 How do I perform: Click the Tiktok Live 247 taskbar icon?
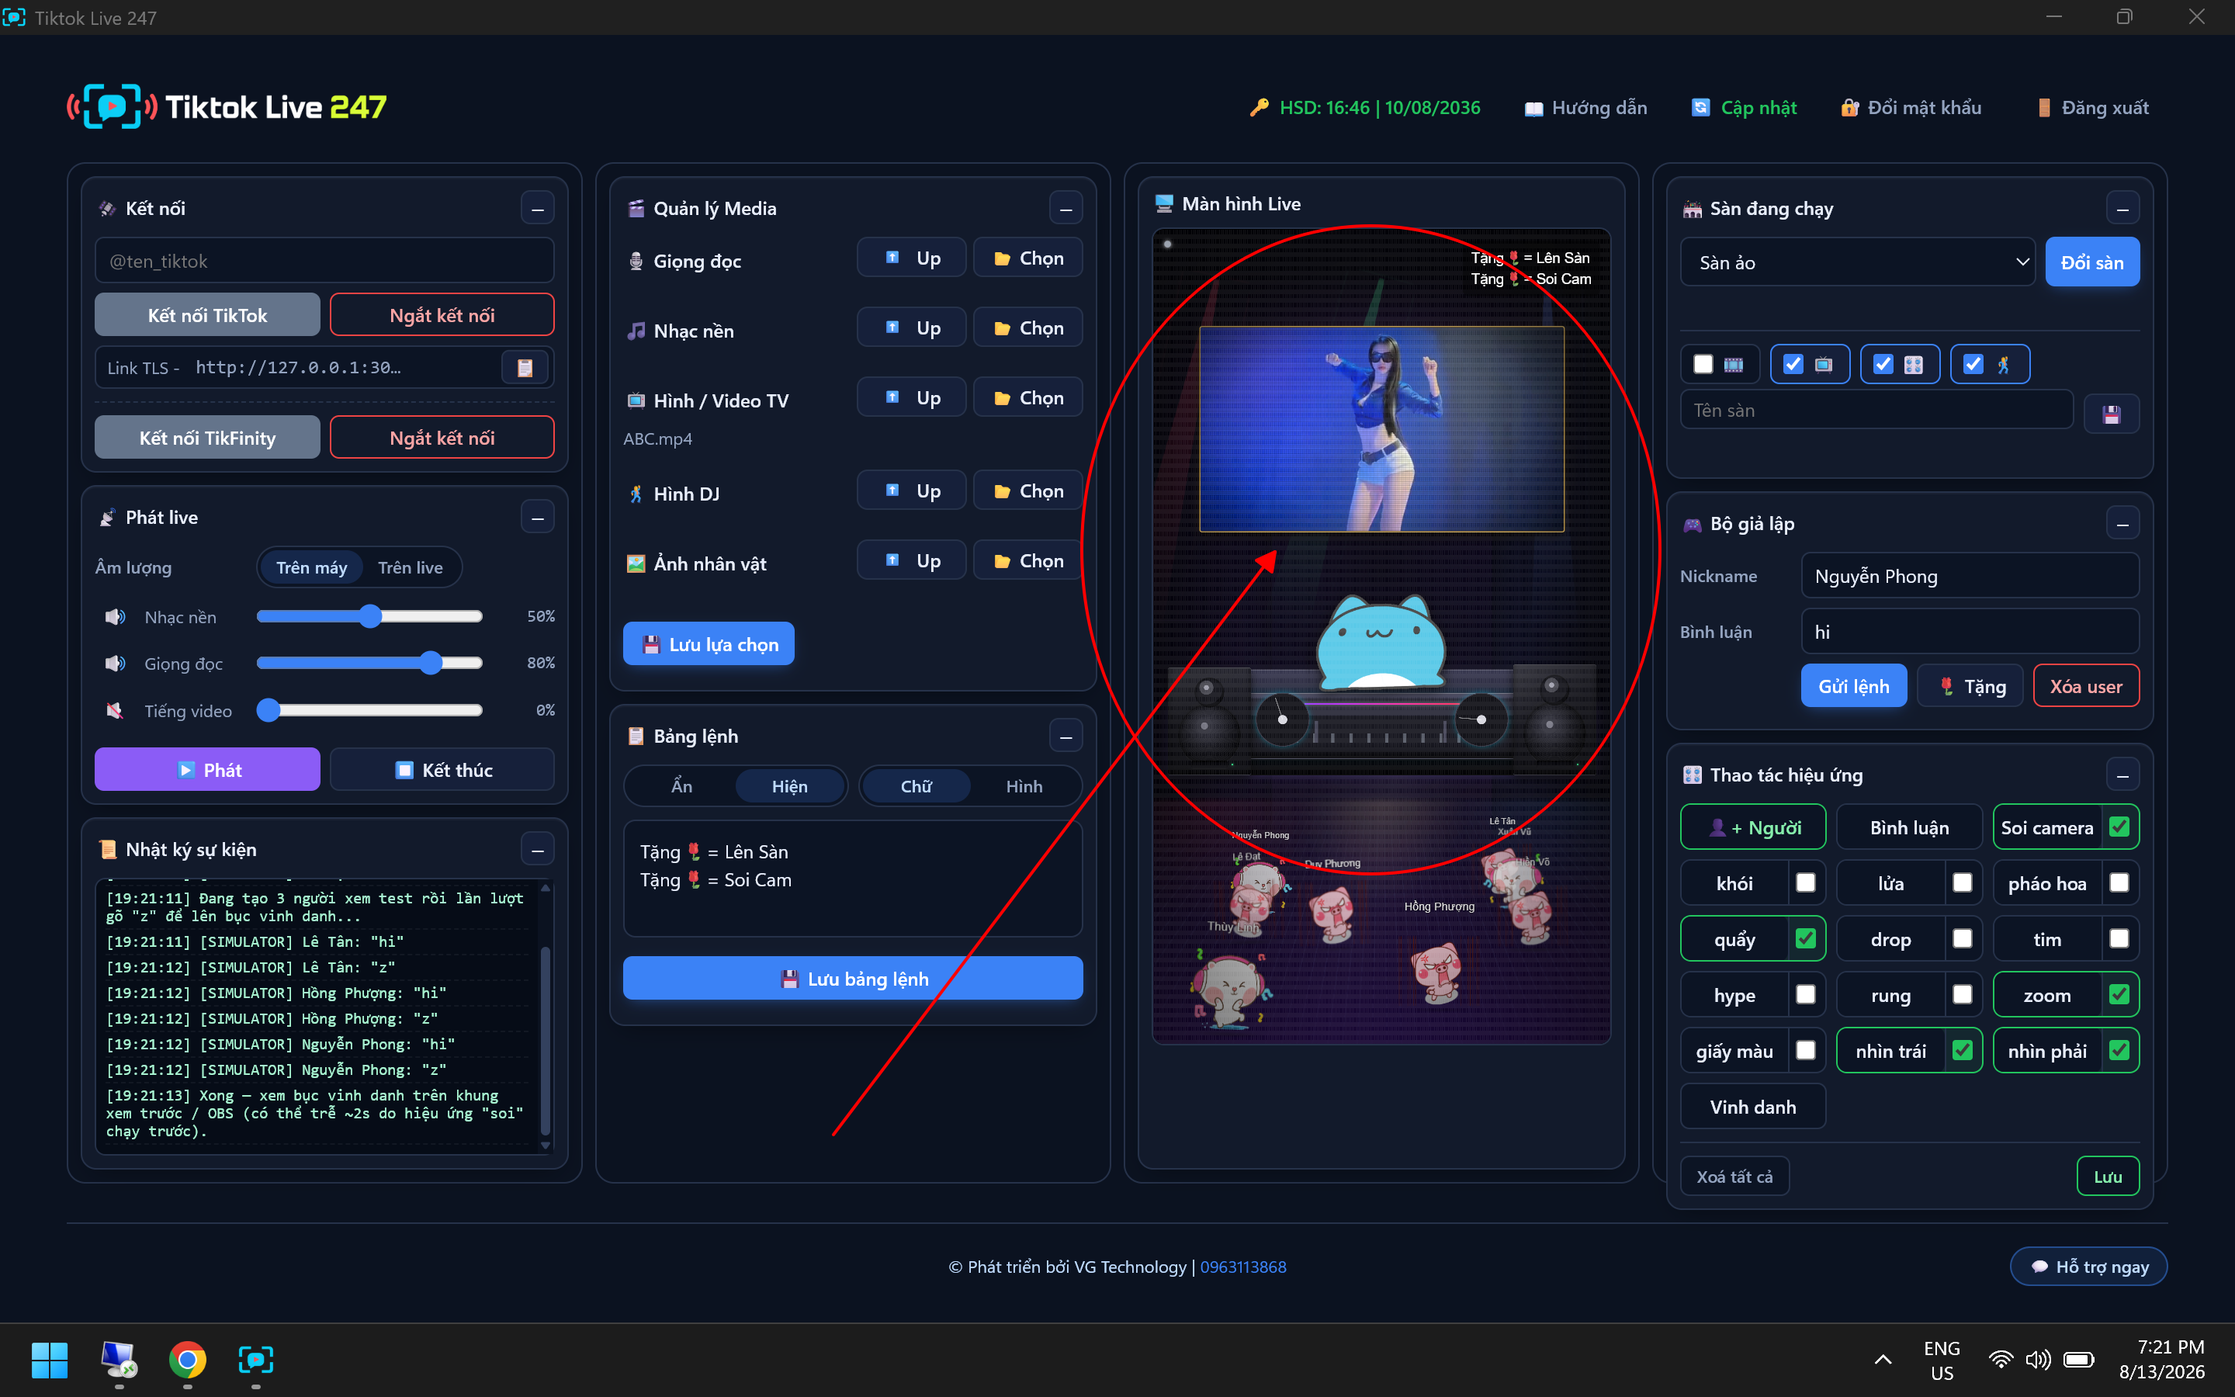(x=256, y=1359)
